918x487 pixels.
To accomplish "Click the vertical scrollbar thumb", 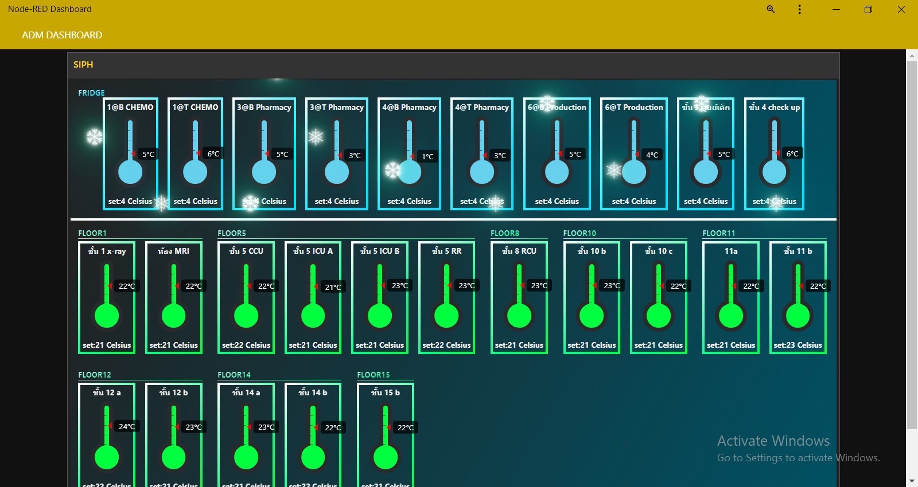I will (912, 245).
